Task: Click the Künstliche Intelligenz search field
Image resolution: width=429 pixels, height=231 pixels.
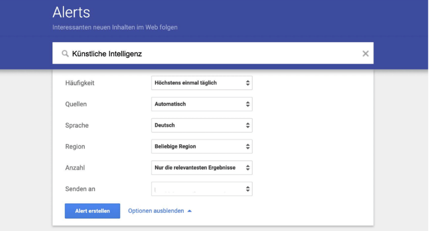Action: click(x=213, y=53)
